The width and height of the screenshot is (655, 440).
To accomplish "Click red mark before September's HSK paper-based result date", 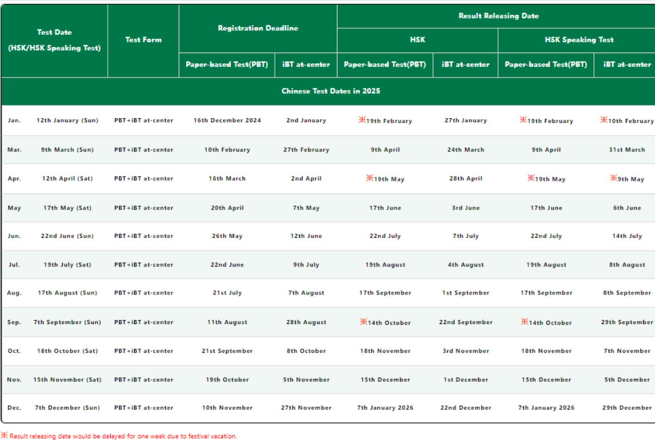I will pyautogui.click(x=363, y=322).
